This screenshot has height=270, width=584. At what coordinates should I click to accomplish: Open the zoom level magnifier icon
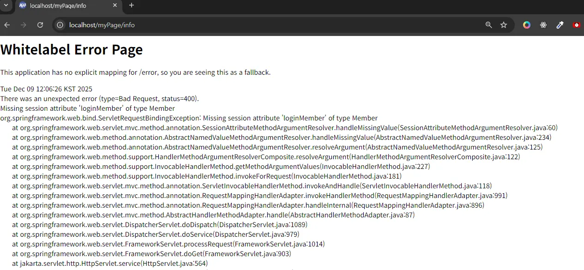tap(488, 25)
